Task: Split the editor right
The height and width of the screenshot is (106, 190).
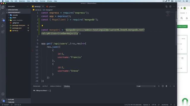Action: (170, 6)
